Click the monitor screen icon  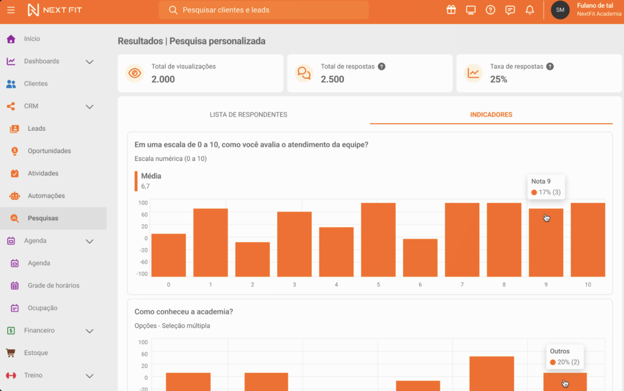pyautogui.click(x=471, y=10)
